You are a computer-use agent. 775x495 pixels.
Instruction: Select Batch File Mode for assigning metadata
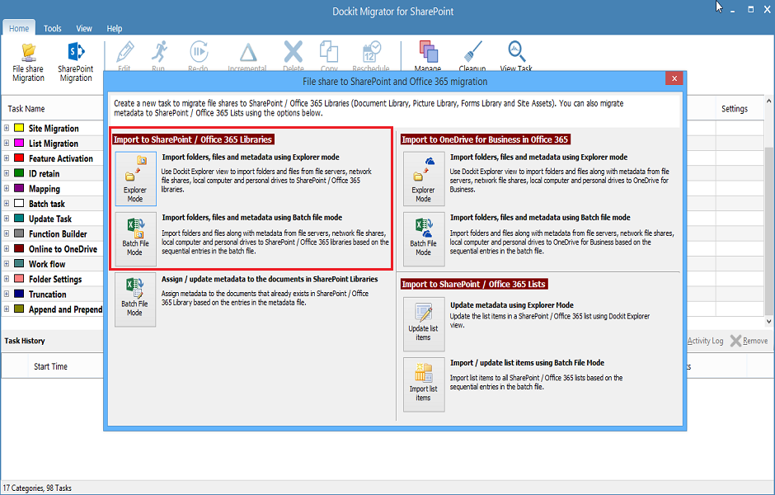pyautogui.click(x=135, y=299)
